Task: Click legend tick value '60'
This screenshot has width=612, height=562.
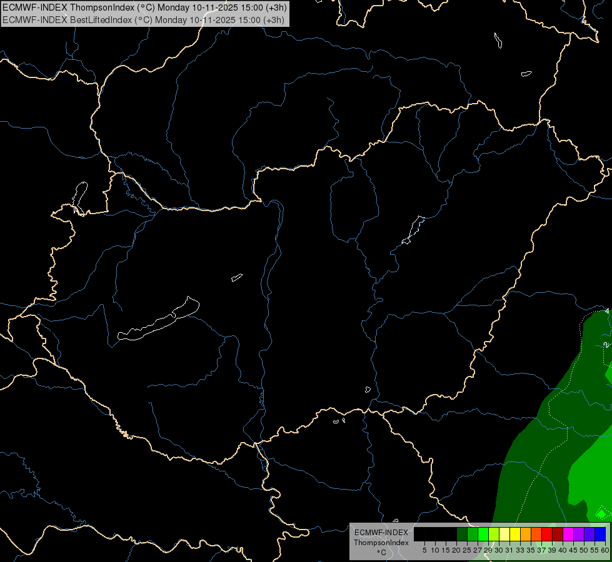Action: coord(605,550)
